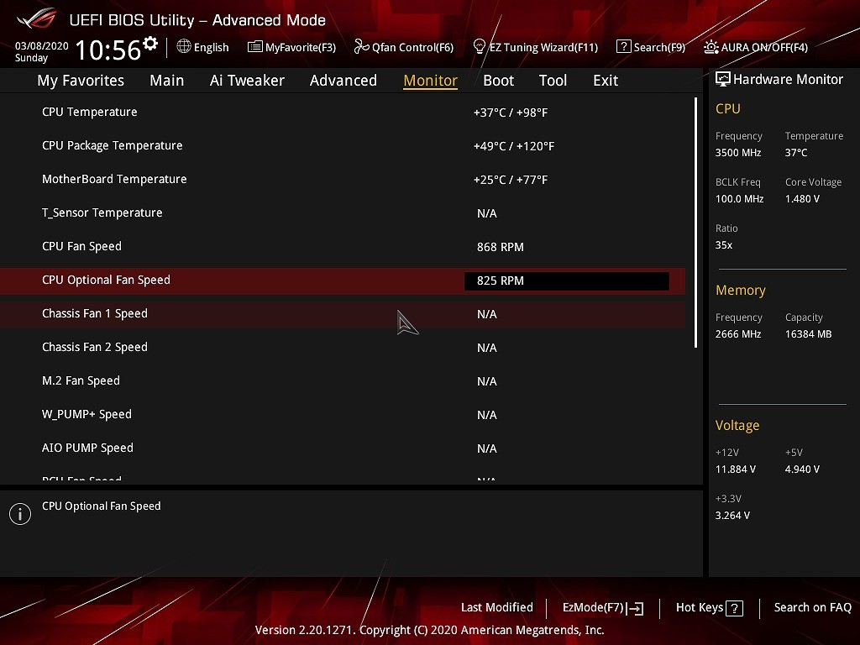Viewport: 860px width, 645px height.
Task: Click the 4.940 V reading
Action: [x=802, y=469]
